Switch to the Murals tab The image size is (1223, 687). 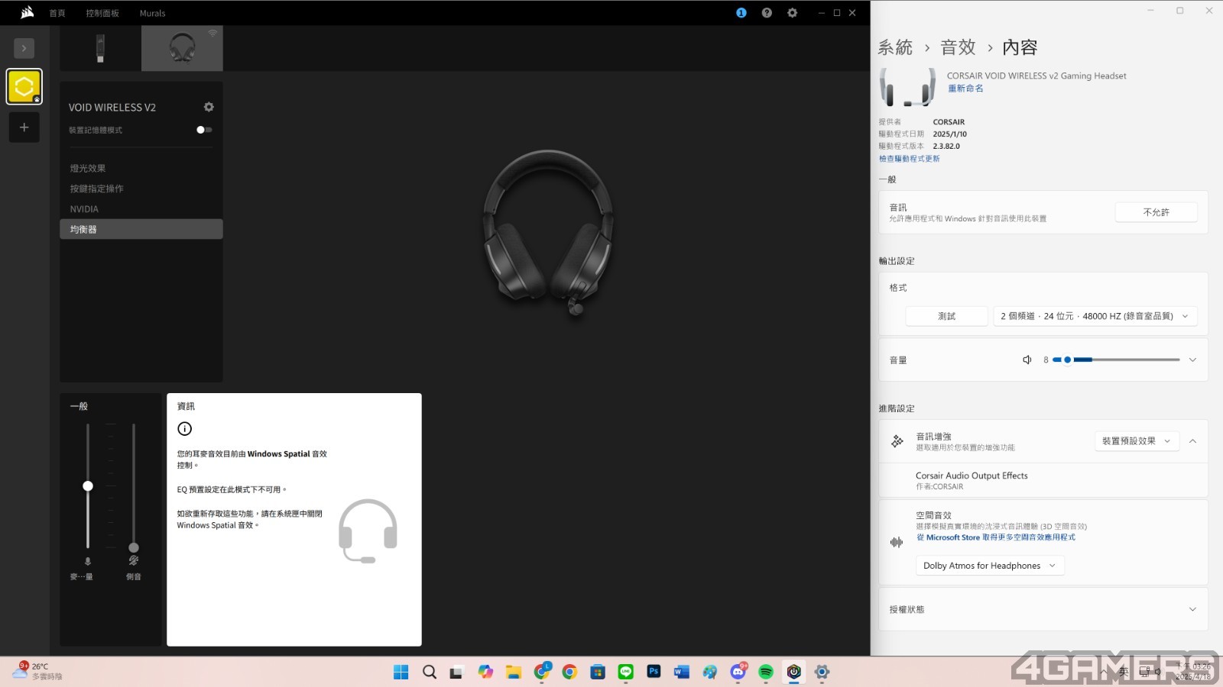coord(152,13)
